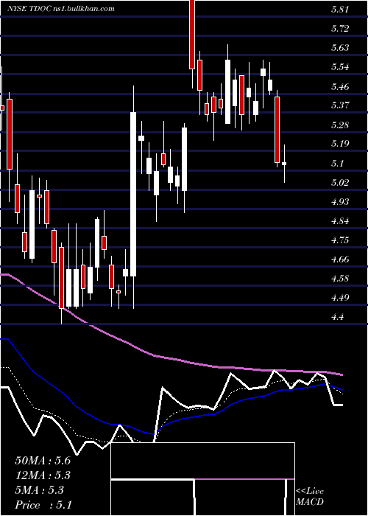Click the 5.37 price axis label
368x516 pixels.
(340, 105)
